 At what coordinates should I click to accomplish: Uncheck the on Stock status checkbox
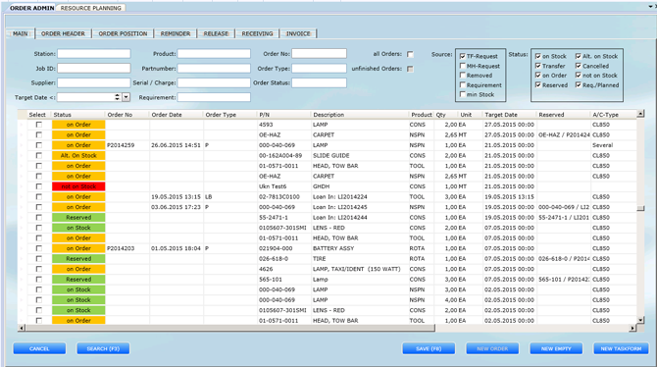point(538,56)
